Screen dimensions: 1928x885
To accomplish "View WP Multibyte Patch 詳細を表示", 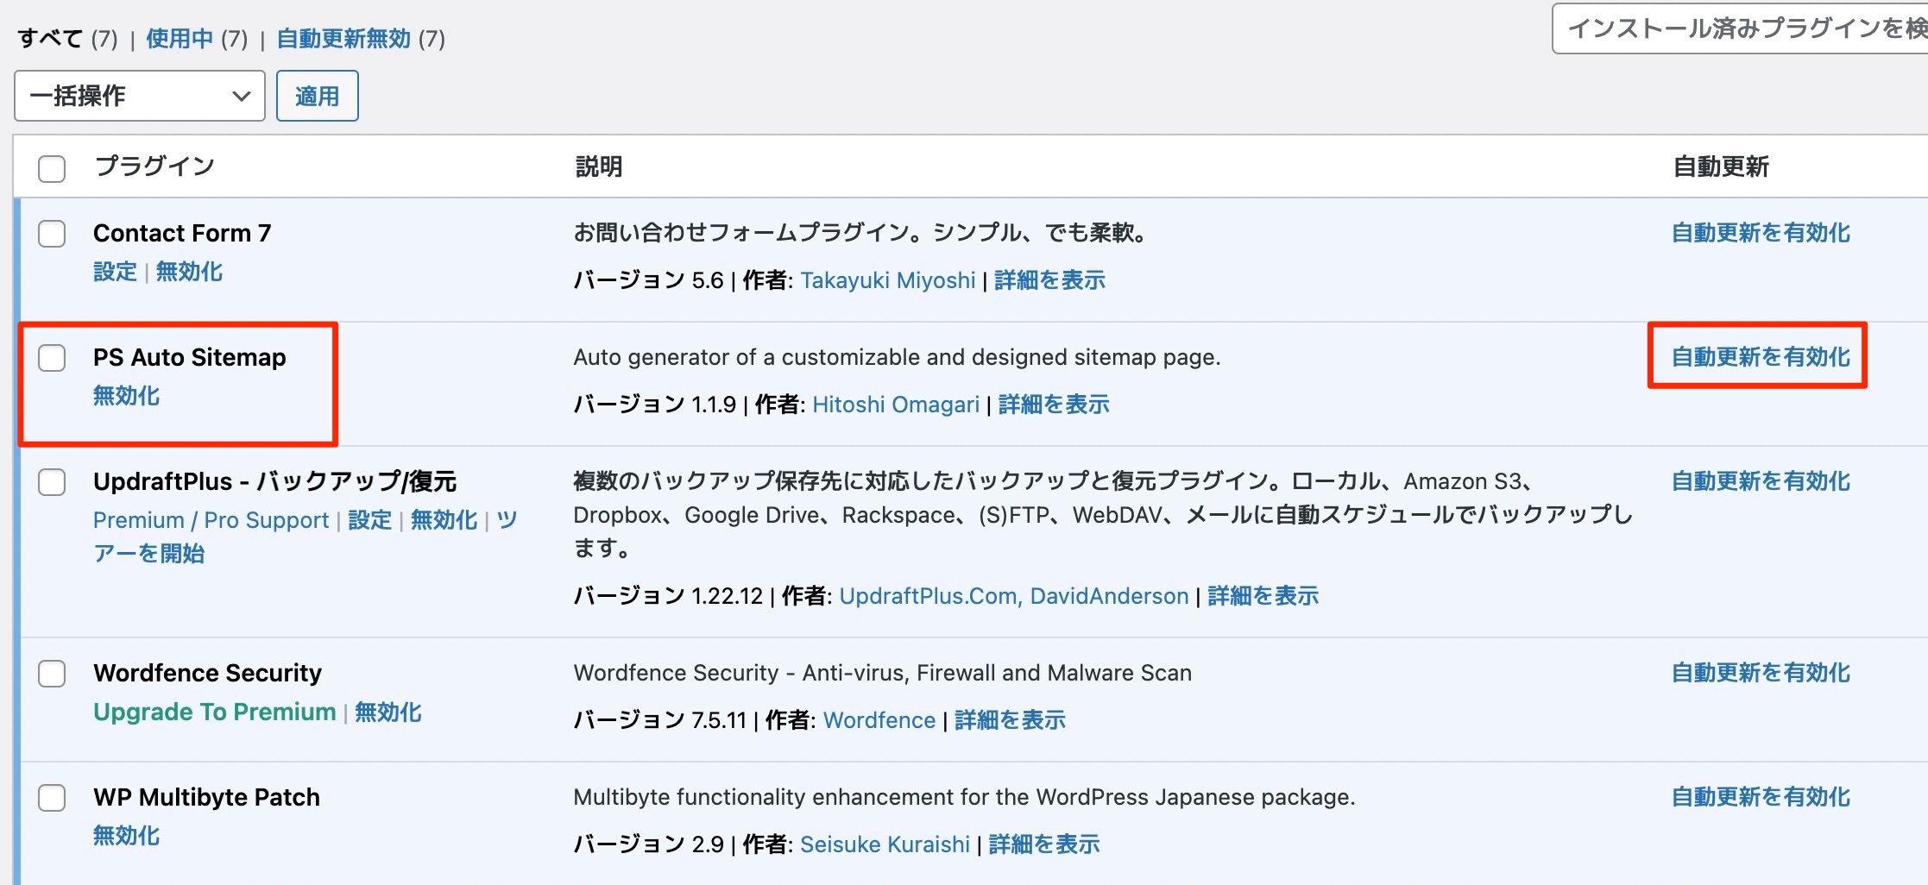I will 1044,844.
